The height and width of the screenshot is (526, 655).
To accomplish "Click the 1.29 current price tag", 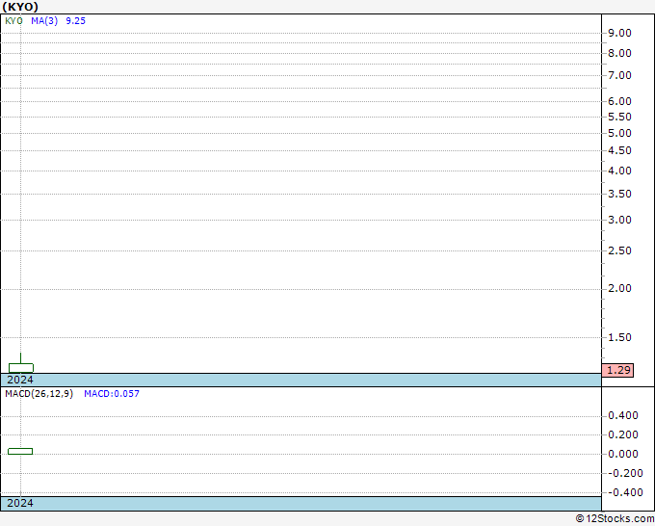I will pyautogui.click(x=617, y=370).
